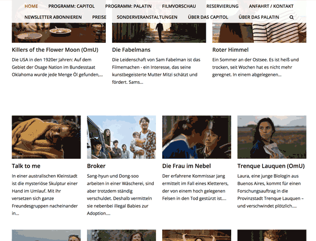Screen dimensions: 316x241
Task: Click Newsletter abonnieren link
Action: click(x=53, y=17)
